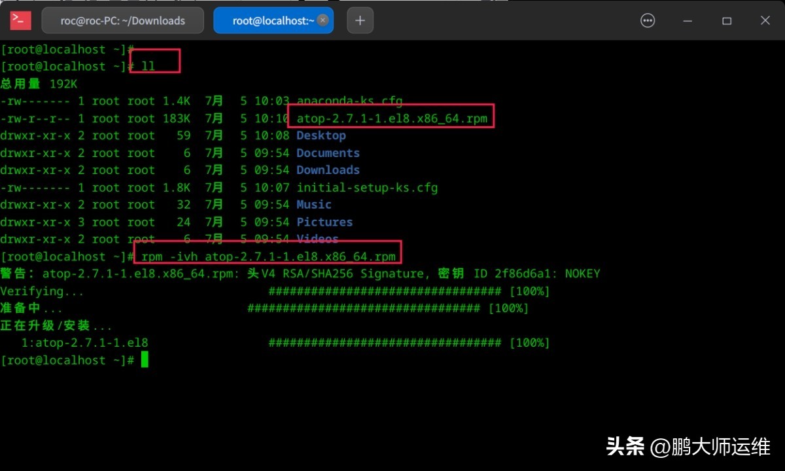This screenshot has height=471, width=785.
Task: Minimize the terminal window
Action: tap(688, 20)
